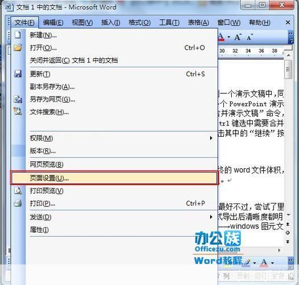Click the shrink font icon
This screenshot has height=285, width=299.
249,37
